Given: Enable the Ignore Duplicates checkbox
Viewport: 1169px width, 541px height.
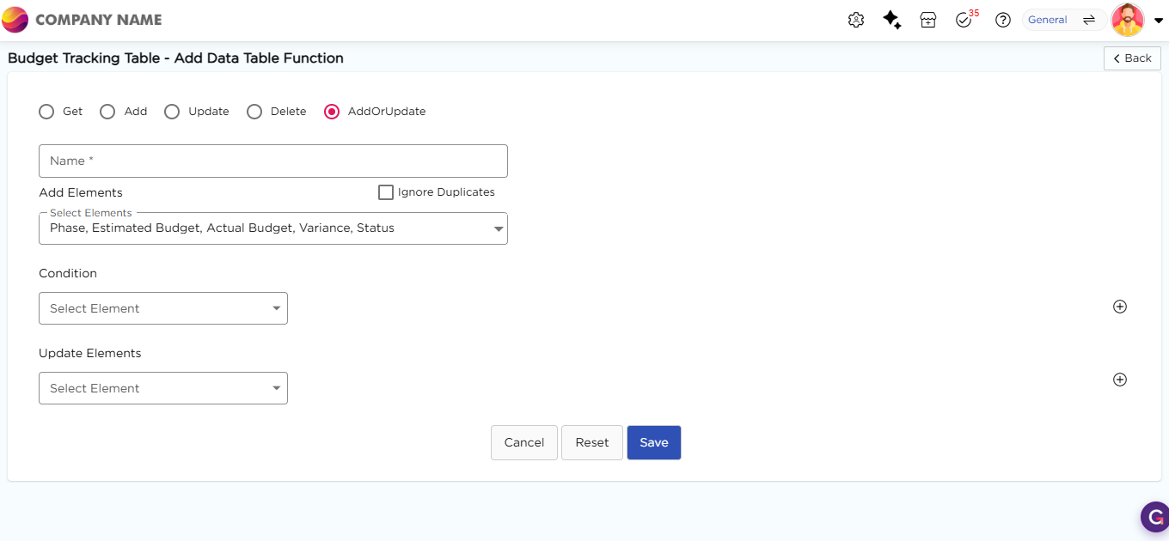Looking at the screenshot, I should [x=386, y=192].
